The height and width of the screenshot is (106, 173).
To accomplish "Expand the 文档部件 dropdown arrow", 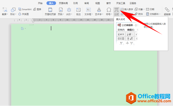I will point(160,14).
